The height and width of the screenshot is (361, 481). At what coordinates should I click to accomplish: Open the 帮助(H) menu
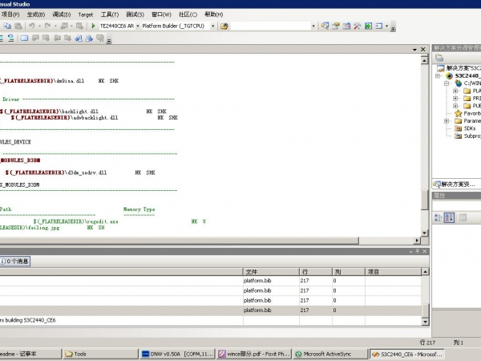tap(213, 14)
